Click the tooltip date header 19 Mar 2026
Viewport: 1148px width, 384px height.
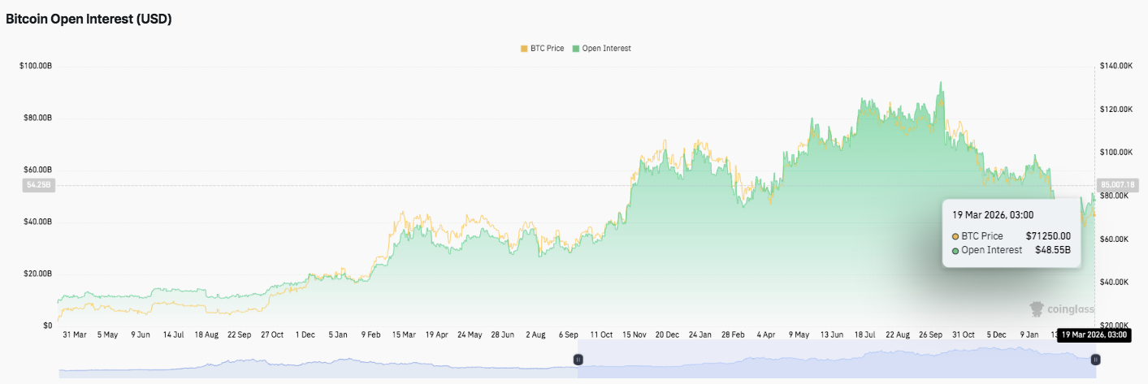coord(993,214)
